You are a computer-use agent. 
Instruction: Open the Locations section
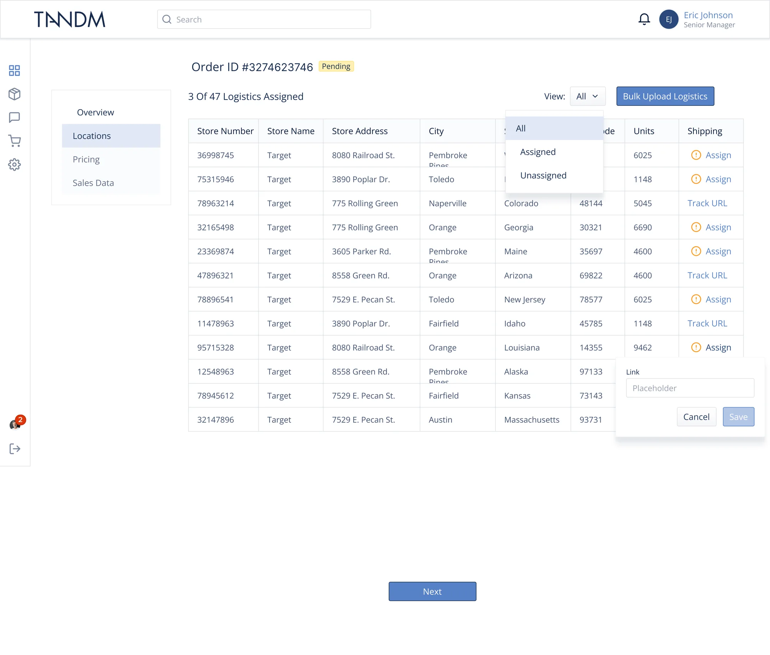pos(111,136)
